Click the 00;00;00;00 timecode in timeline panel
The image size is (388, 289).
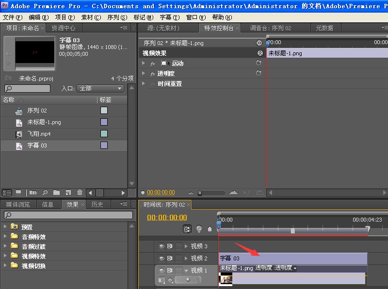click(167, 218)
